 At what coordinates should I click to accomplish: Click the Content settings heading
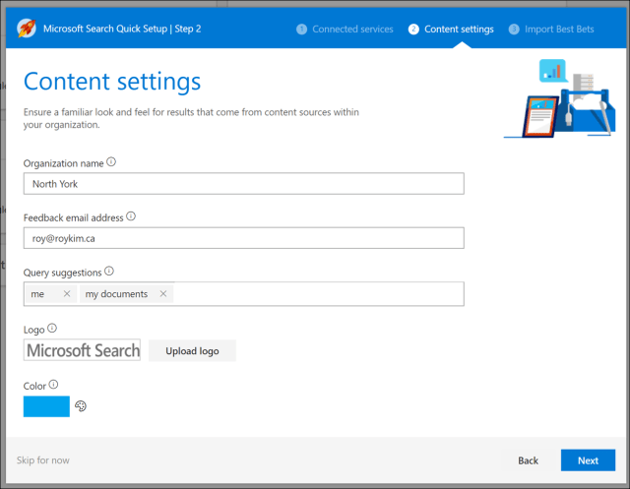point(112,82)
